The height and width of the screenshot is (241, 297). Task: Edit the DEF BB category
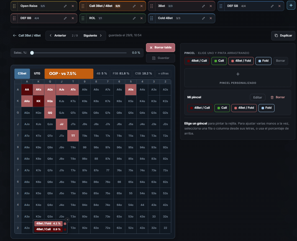tap(65, 18)
